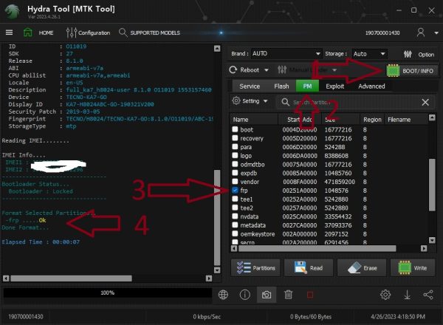Image resolution: width=443 pixels, height=325 pixels.
Task: Open globe language icon
Action: (x=223, y=295)
